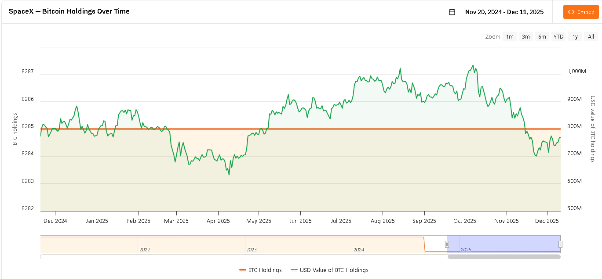Click the navigator horizontal scrollbar thumb
Image resolution: width=602 pixels, height=279 pixels.
click(x=504, y=257)
